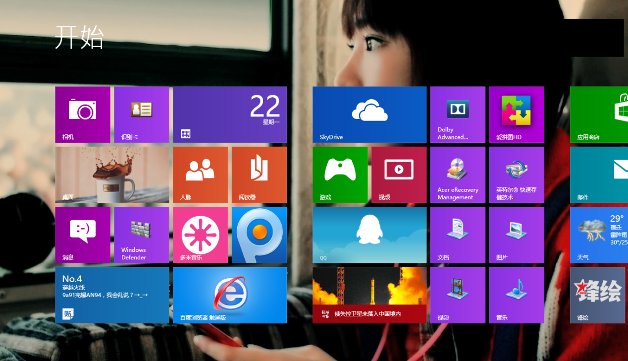Open the 多米音乐 music tile
Viewport: 628px width, 361px height.
pyautogui.click(x=200, y=235)
